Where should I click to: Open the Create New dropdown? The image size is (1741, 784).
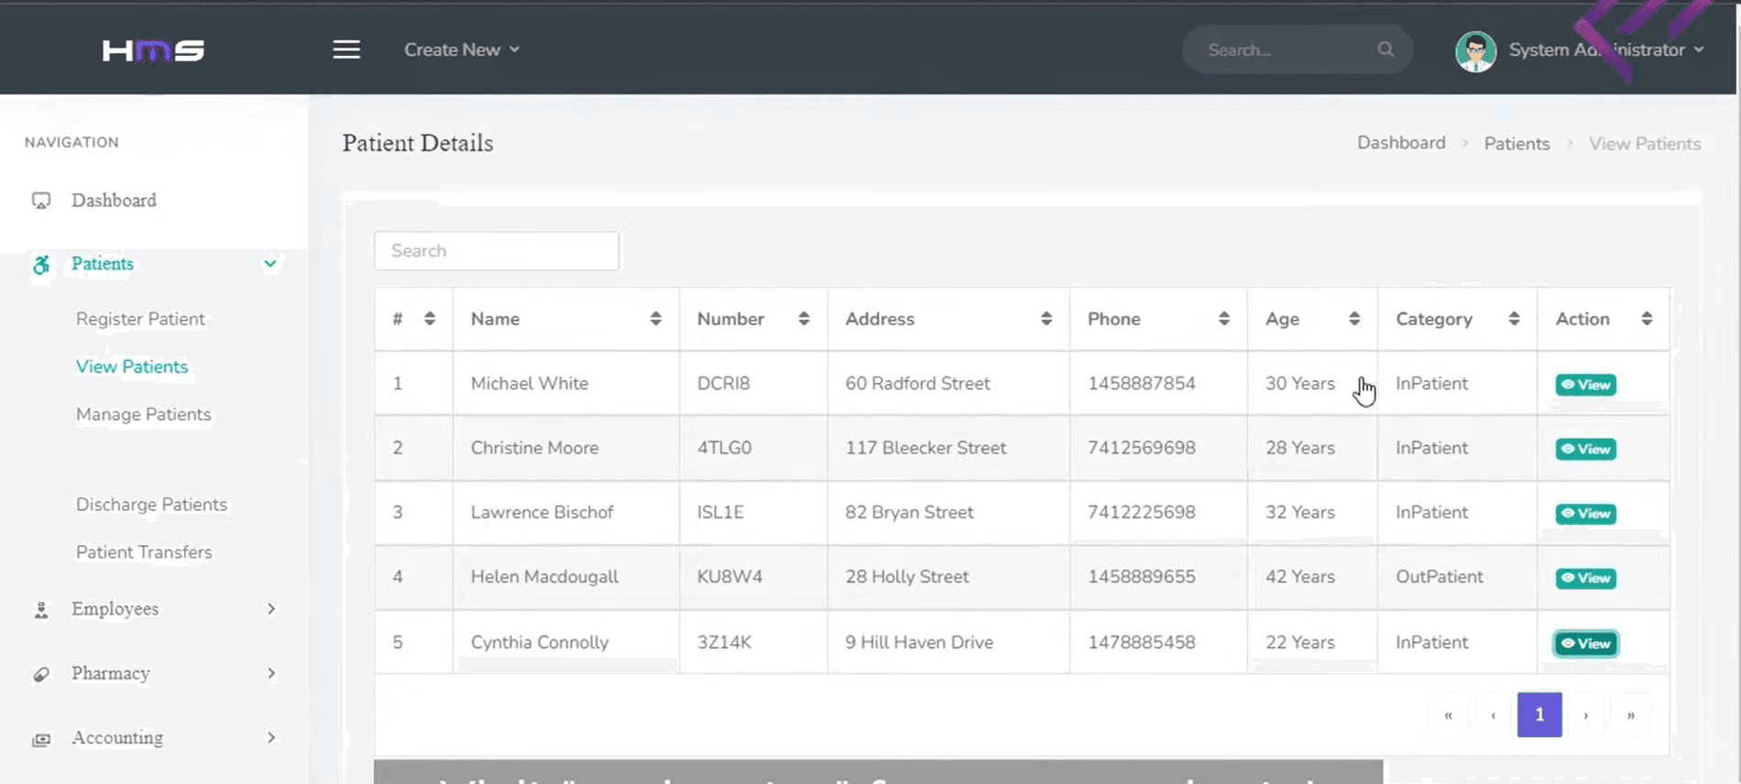[x=462, y=49]
